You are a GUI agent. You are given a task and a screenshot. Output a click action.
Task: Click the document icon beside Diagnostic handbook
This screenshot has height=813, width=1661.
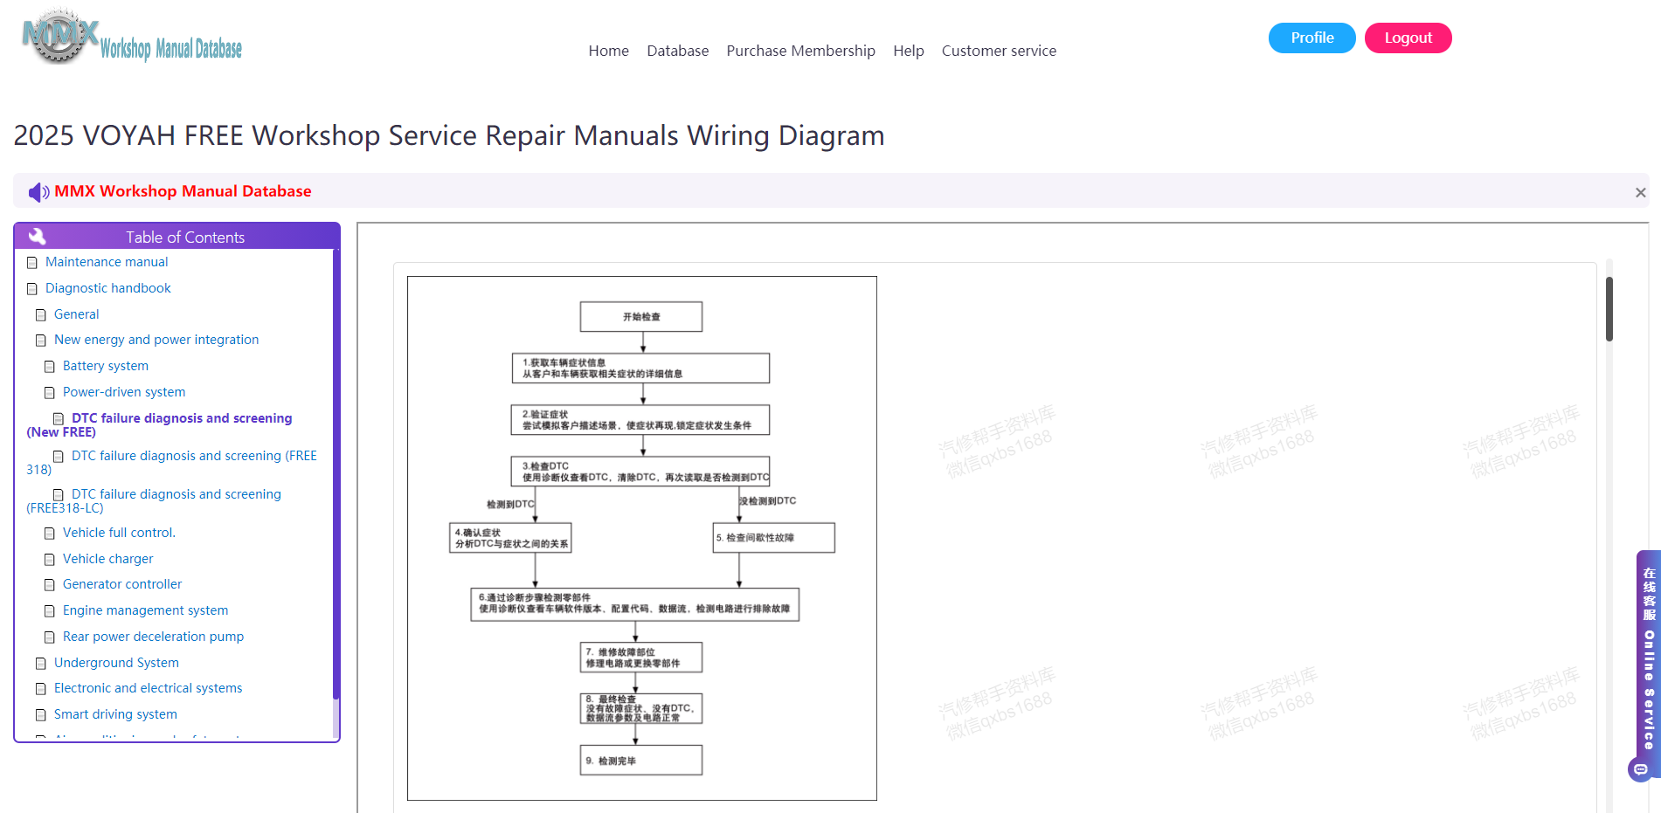pyautogui.click(x=32, y=289)
